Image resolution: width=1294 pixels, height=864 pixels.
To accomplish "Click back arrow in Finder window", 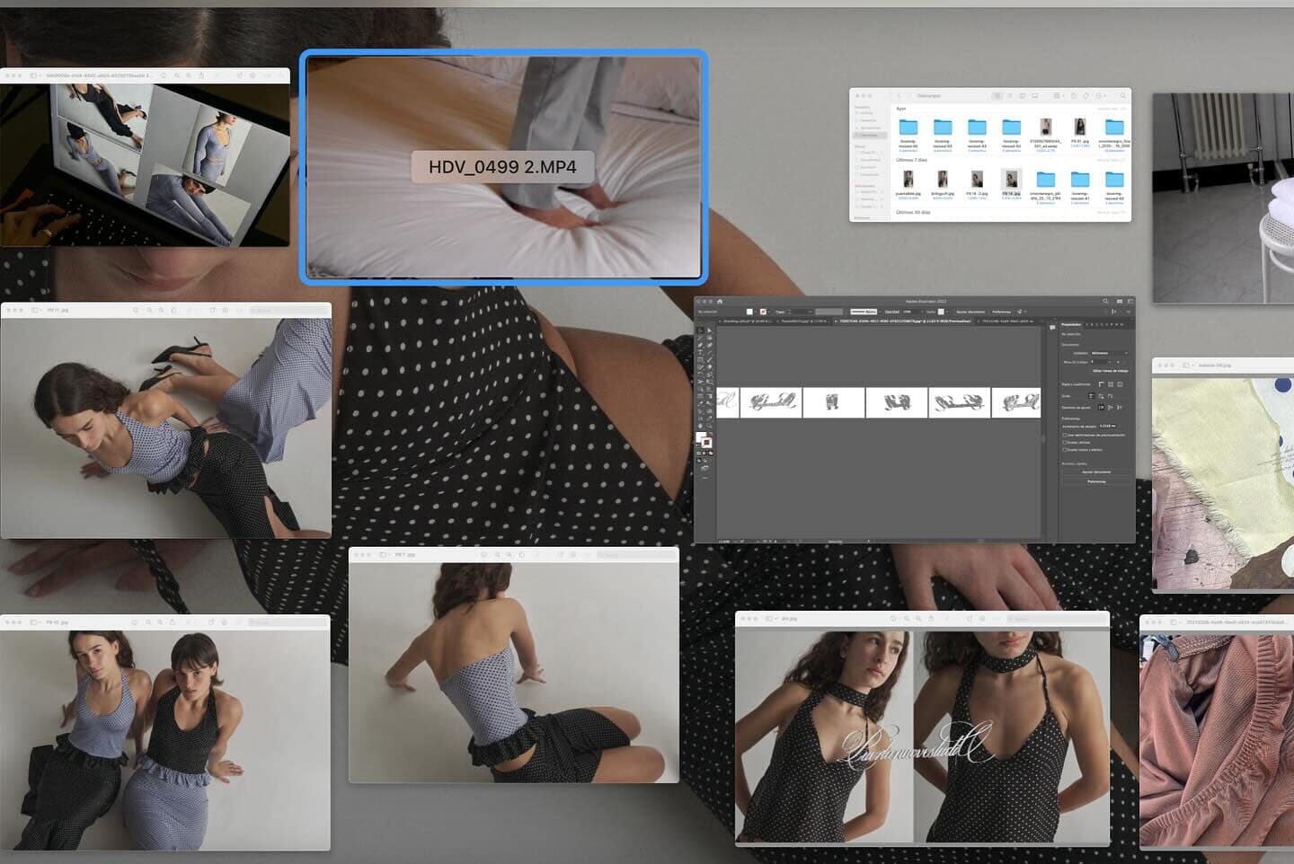I will click(899, 96).
